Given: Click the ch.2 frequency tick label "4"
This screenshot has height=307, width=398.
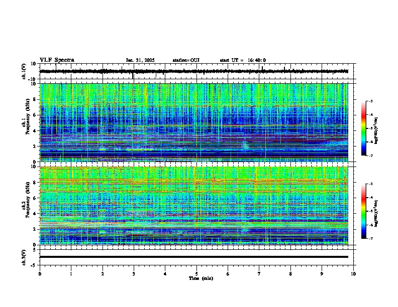Looking at the screenshot, I should (35, 214).
